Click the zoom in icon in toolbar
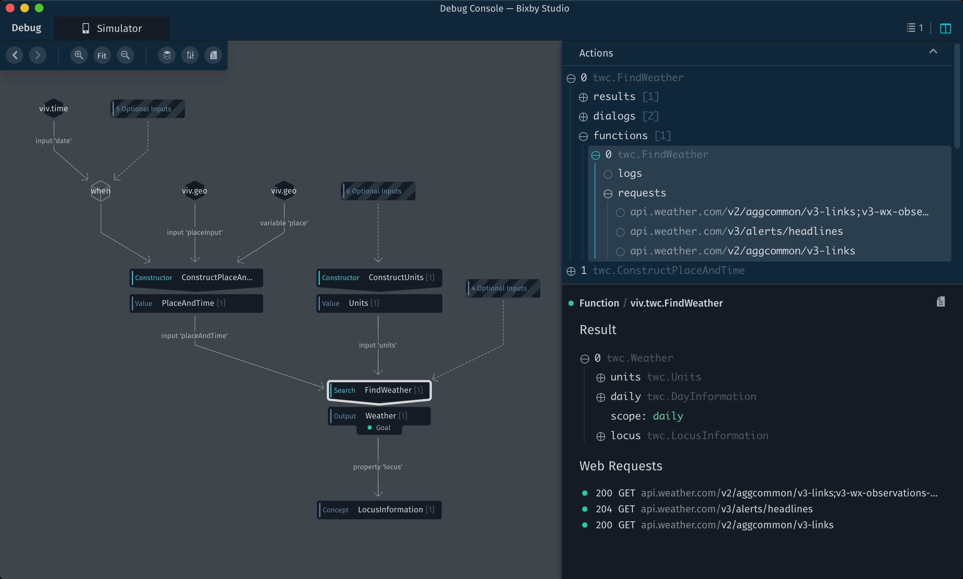Image resolution: width=963 pixels, height=579 pixels. pos(78,55)
